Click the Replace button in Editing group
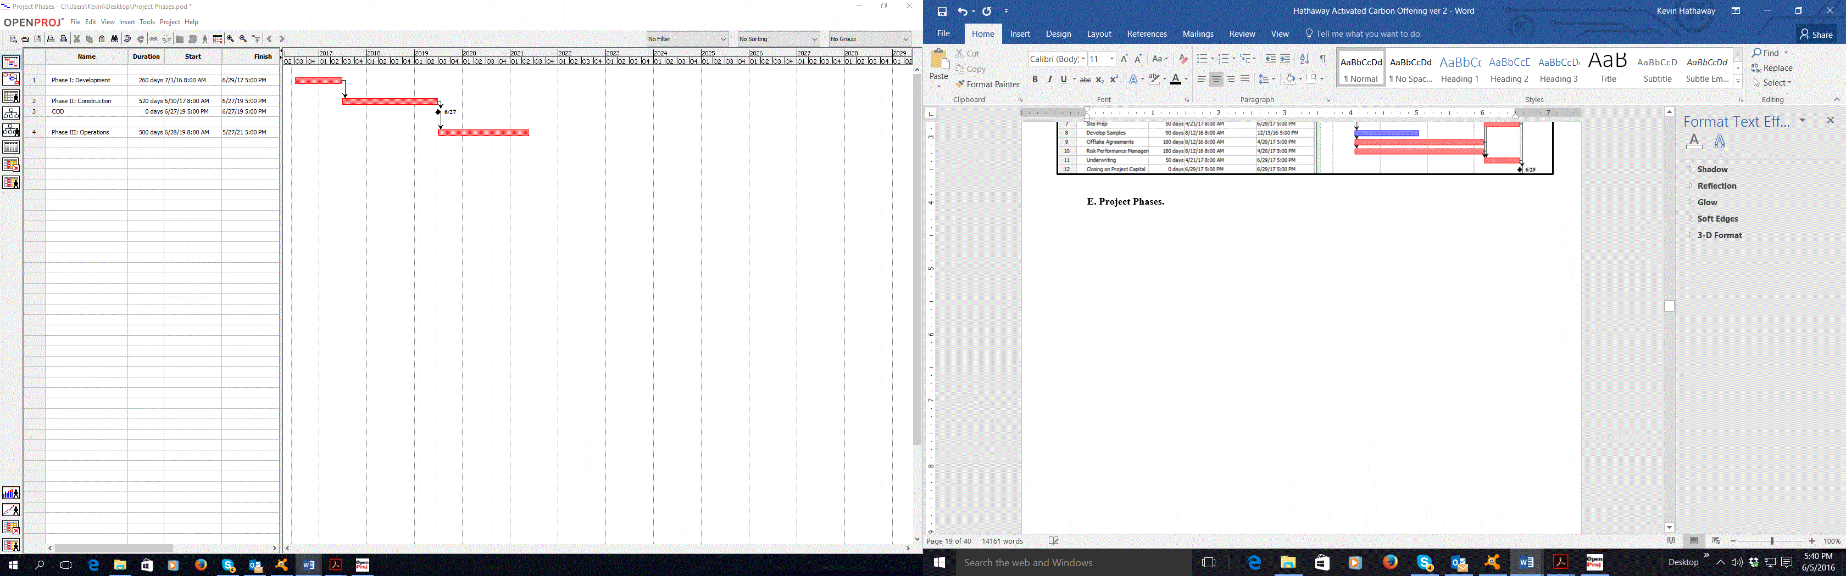 (1771, 68)
